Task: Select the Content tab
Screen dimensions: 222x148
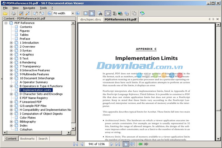Action: coord(11,139)
